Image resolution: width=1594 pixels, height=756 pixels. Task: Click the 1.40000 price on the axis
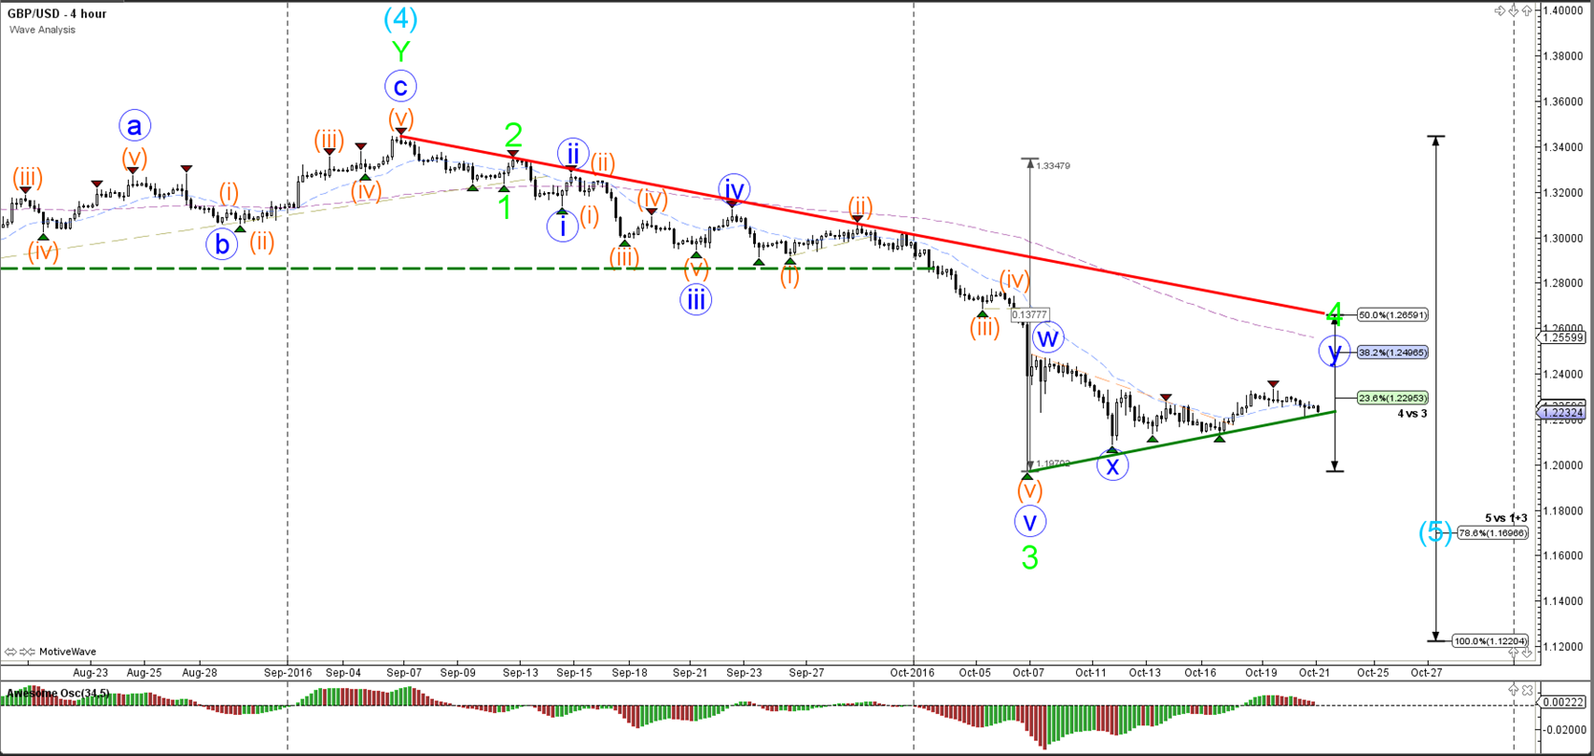coord(1563,11)
